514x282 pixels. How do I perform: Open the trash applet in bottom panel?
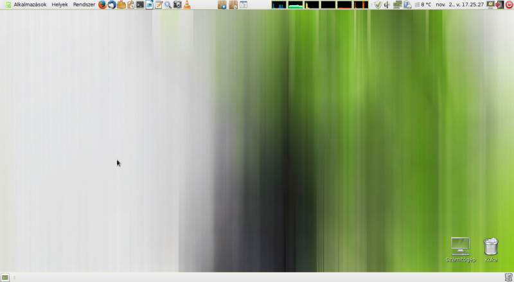pos(508,277)
